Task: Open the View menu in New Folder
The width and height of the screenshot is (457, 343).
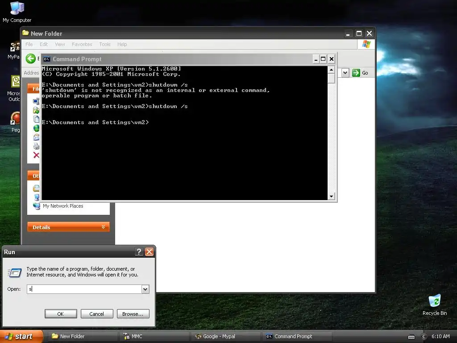Action: point(60,44)
